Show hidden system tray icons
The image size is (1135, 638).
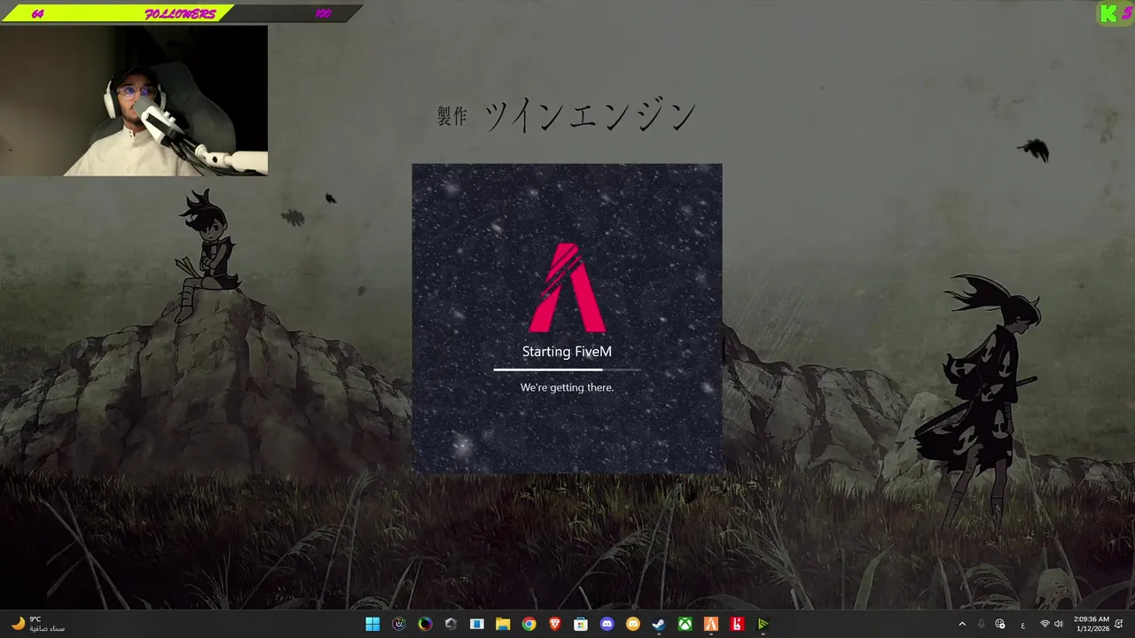click(x=962, y=624)
